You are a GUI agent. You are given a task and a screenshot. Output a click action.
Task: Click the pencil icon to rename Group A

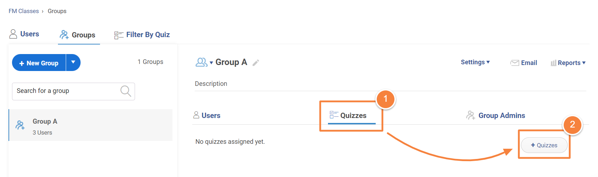click(x=256, y=63)
